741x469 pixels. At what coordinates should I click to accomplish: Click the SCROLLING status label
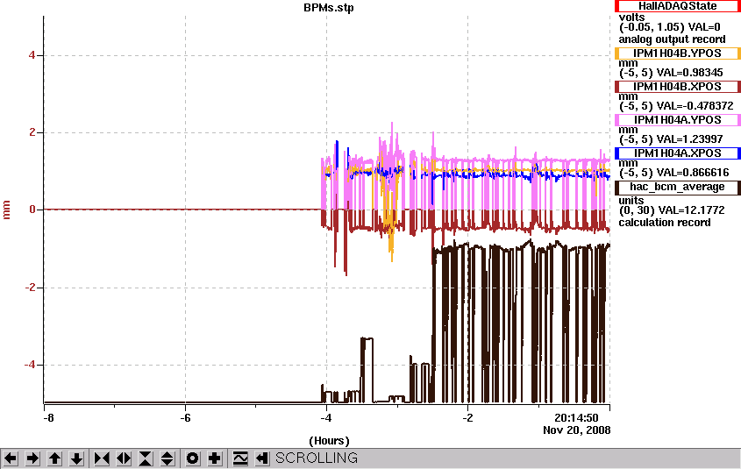[x=317, y=458]
